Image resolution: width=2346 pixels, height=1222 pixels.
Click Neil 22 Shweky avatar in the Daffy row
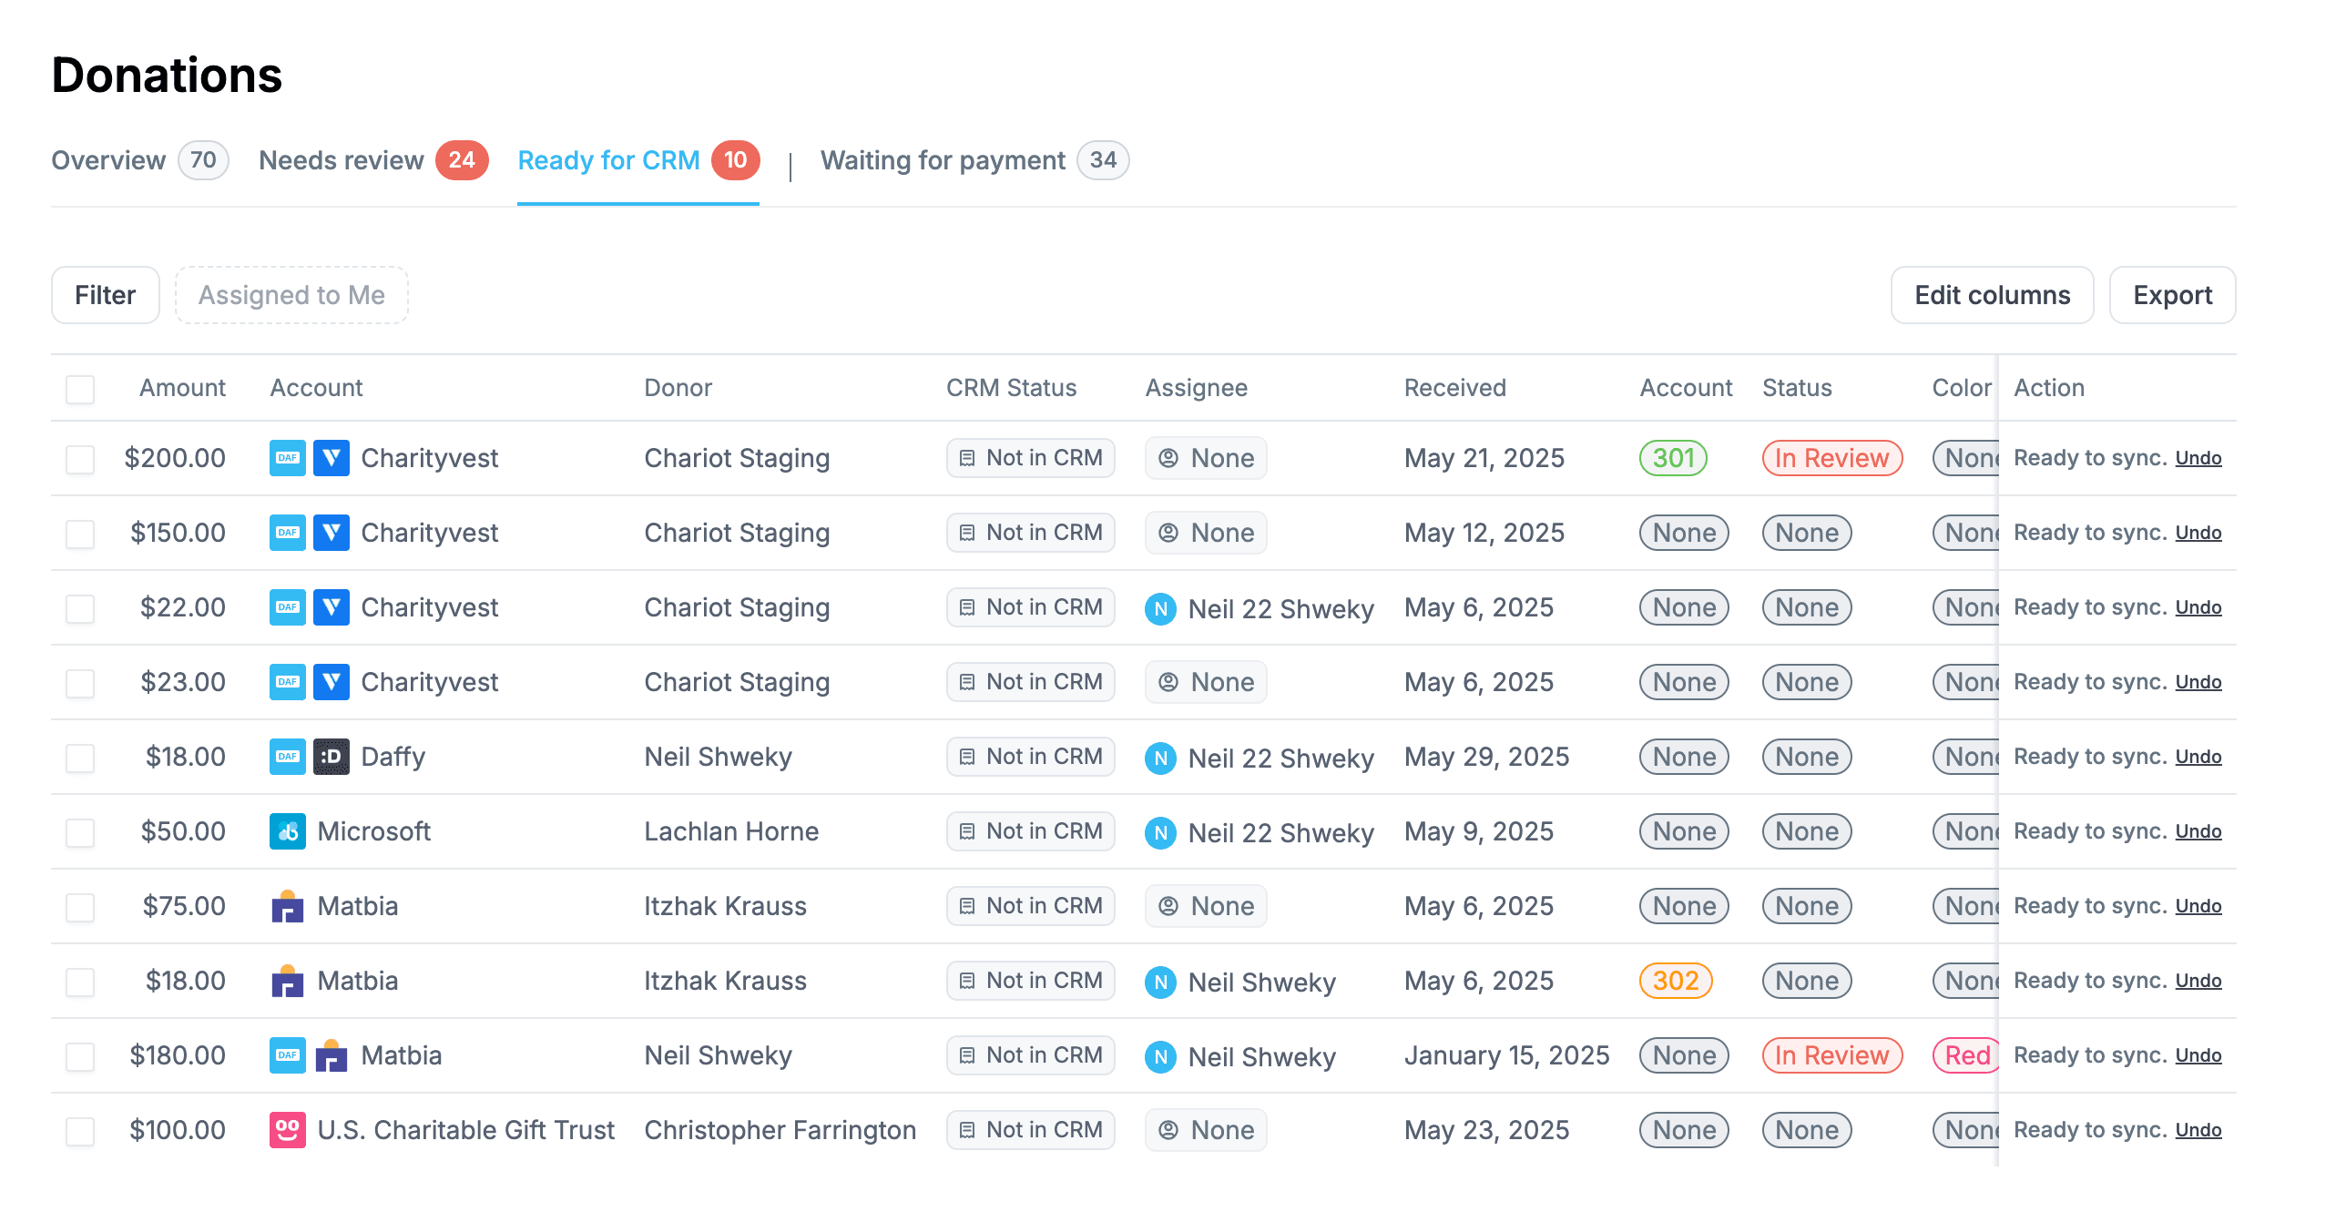pos(1160,758)
